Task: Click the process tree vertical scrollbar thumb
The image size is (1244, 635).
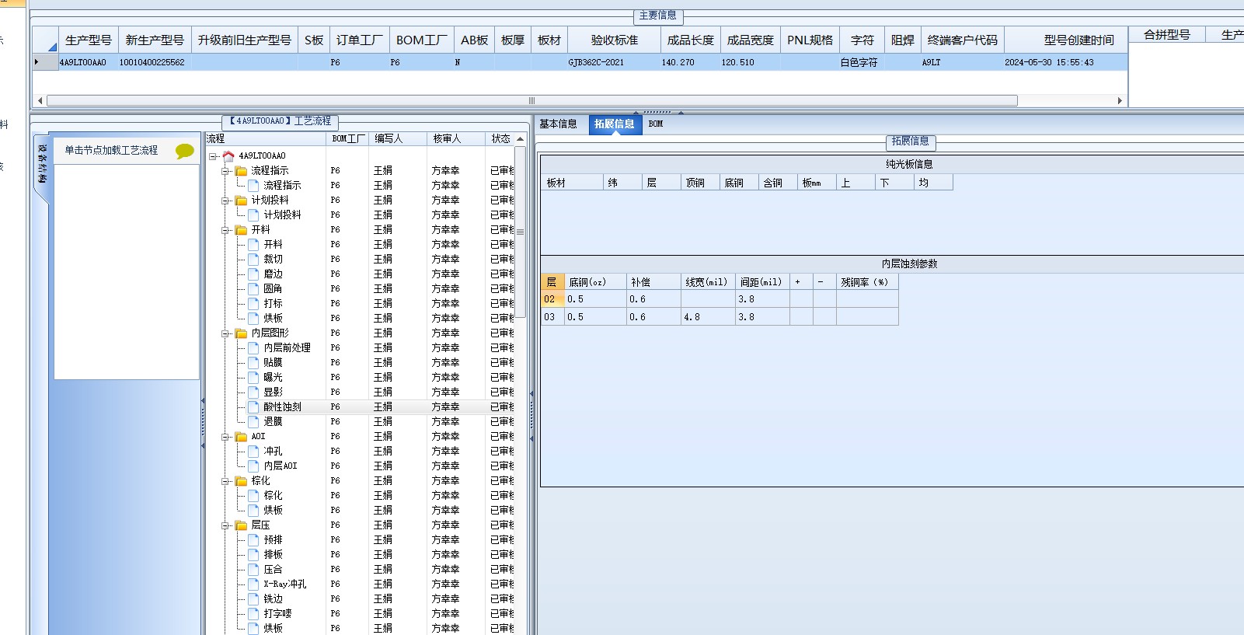Action: point(521,232)
